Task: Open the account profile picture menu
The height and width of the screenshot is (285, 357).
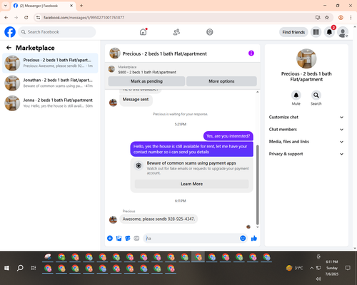Action: click(343, 32)
